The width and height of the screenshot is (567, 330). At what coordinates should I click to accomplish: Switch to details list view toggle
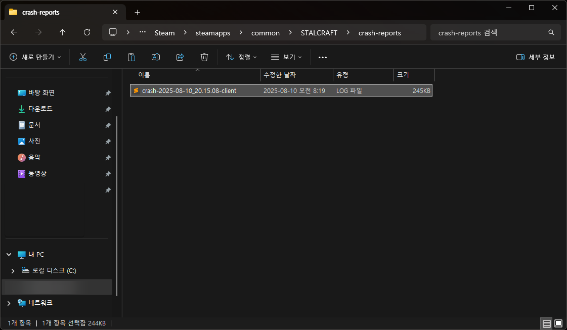(x=546, y=323)
